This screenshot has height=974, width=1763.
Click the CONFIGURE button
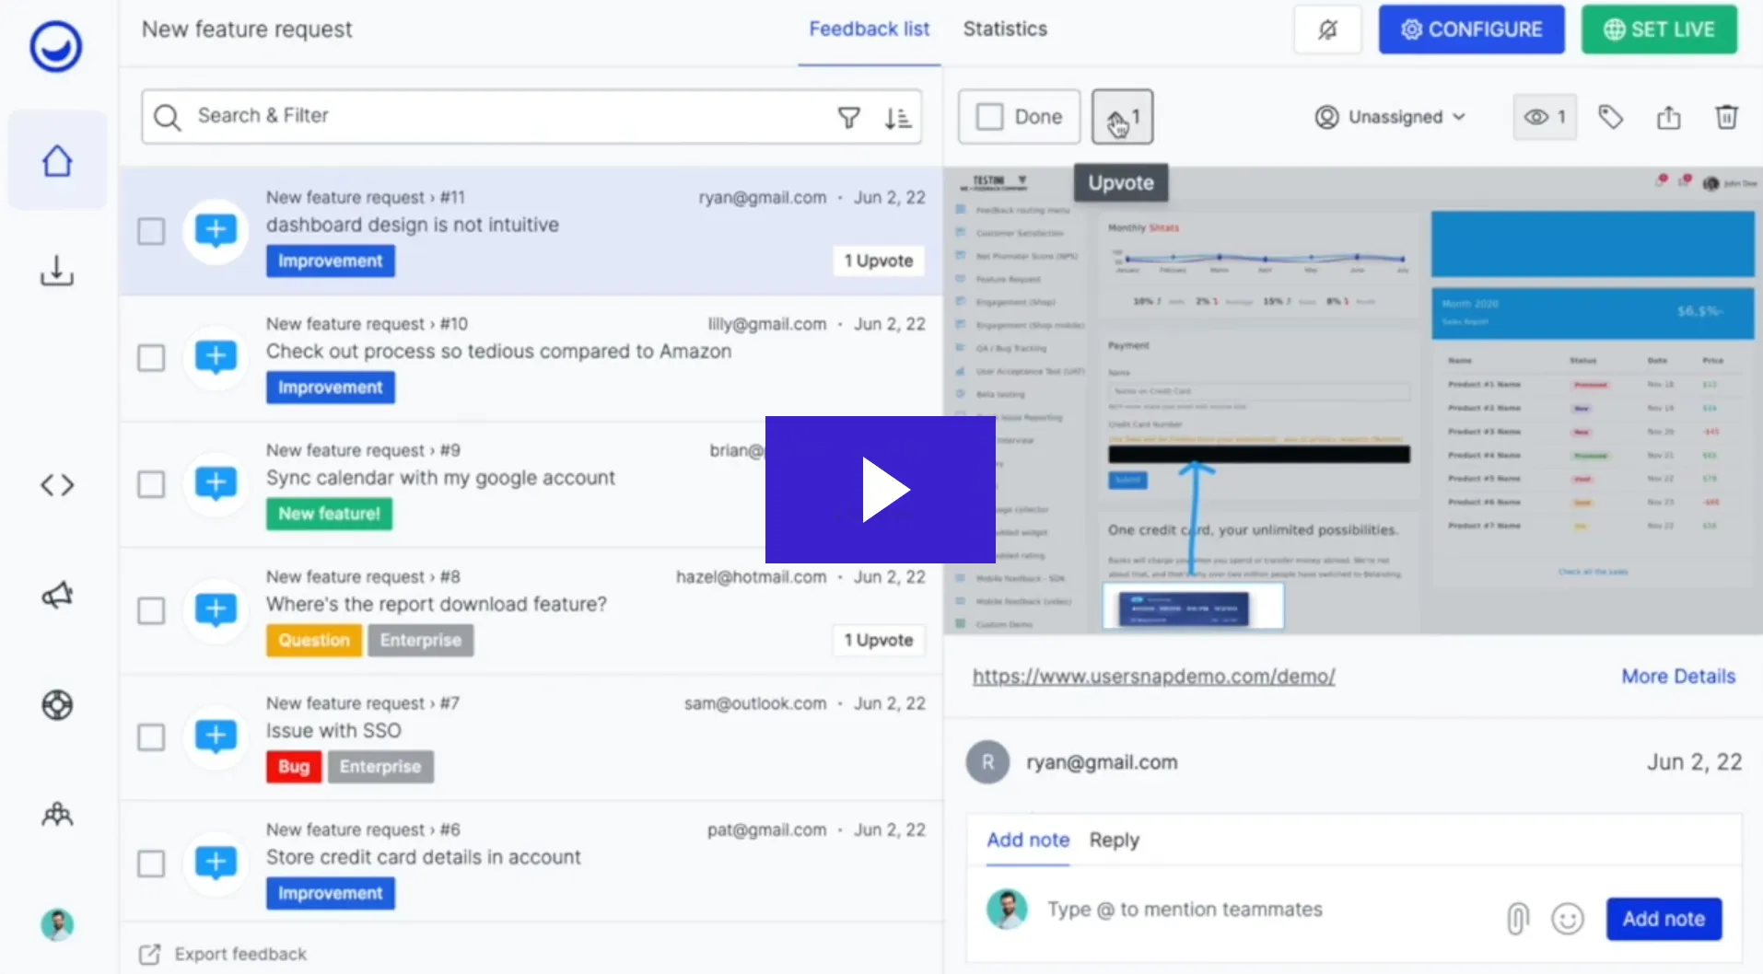tap(1471, 29)
